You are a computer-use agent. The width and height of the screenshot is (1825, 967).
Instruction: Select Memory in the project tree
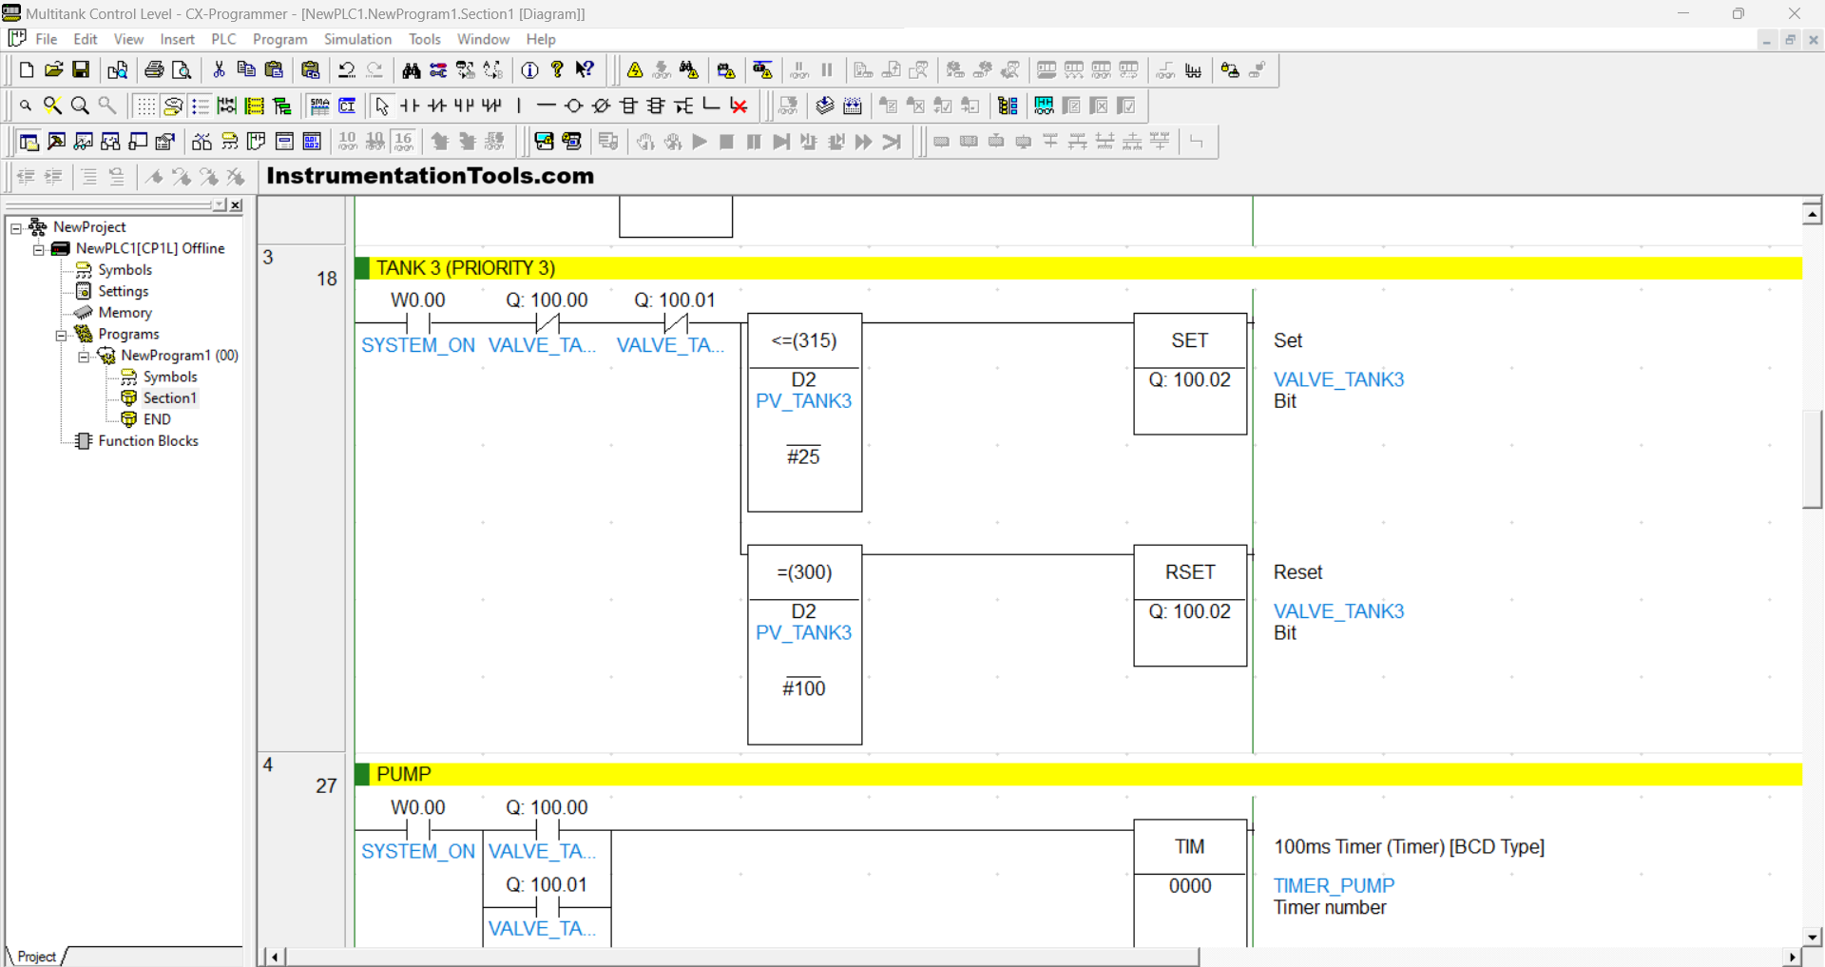pyautogui.click(x=125, y=313)
